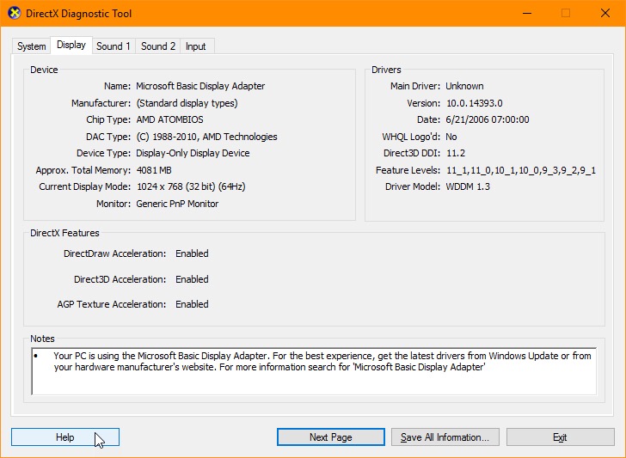Click the DirectDraw Acceleration 'Enabled' value
626x458 pixels.
pos(192,253)
